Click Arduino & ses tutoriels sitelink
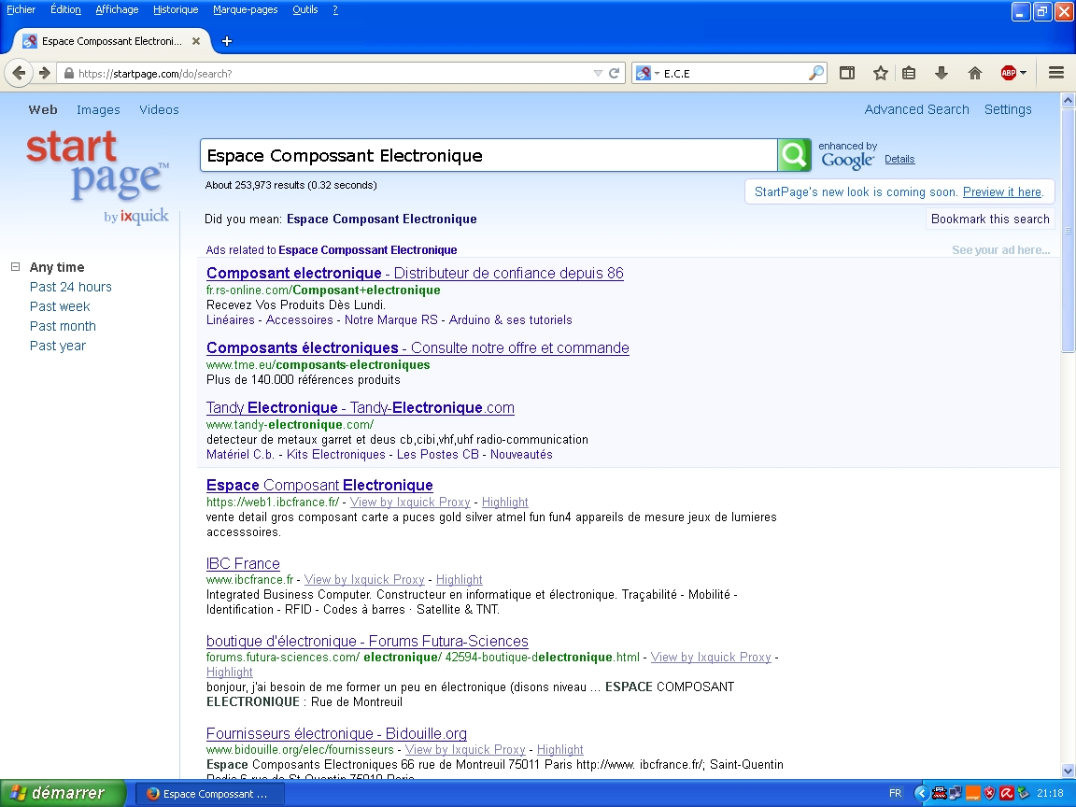 tap(511, 319)
